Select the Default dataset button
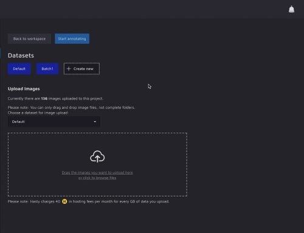 coord(19,69)
